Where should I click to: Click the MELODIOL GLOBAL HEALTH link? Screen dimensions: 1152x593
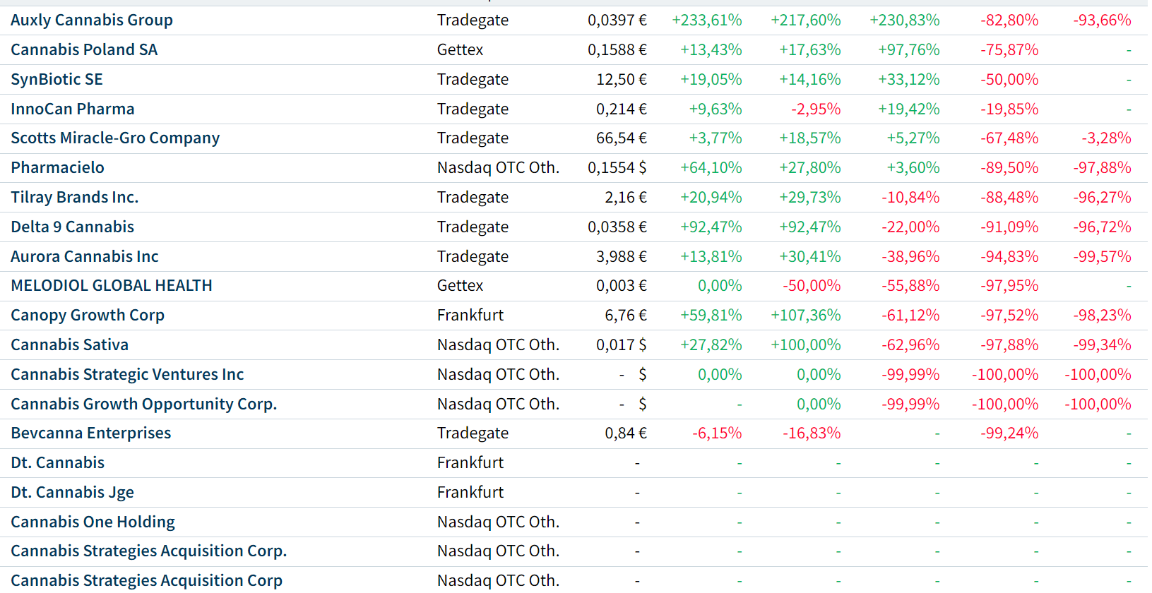pos(111,286)
